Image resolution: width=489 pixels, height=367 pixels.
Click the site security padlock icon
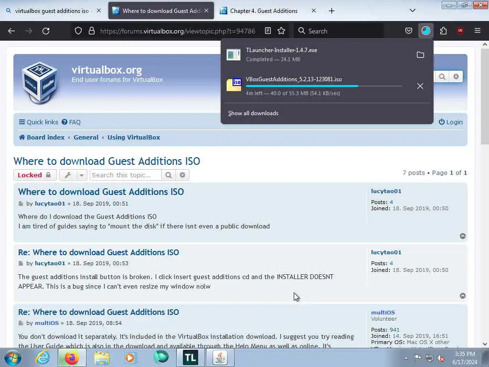point(91,31)
